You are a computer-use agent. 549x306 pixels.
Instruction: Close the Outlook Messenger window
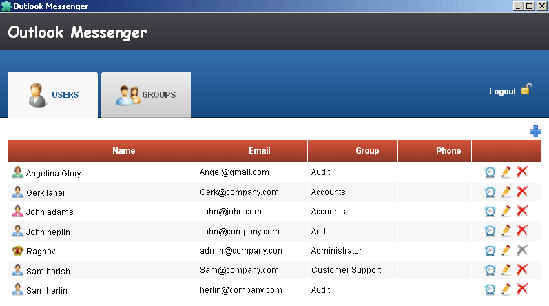(x=542, y=6)
